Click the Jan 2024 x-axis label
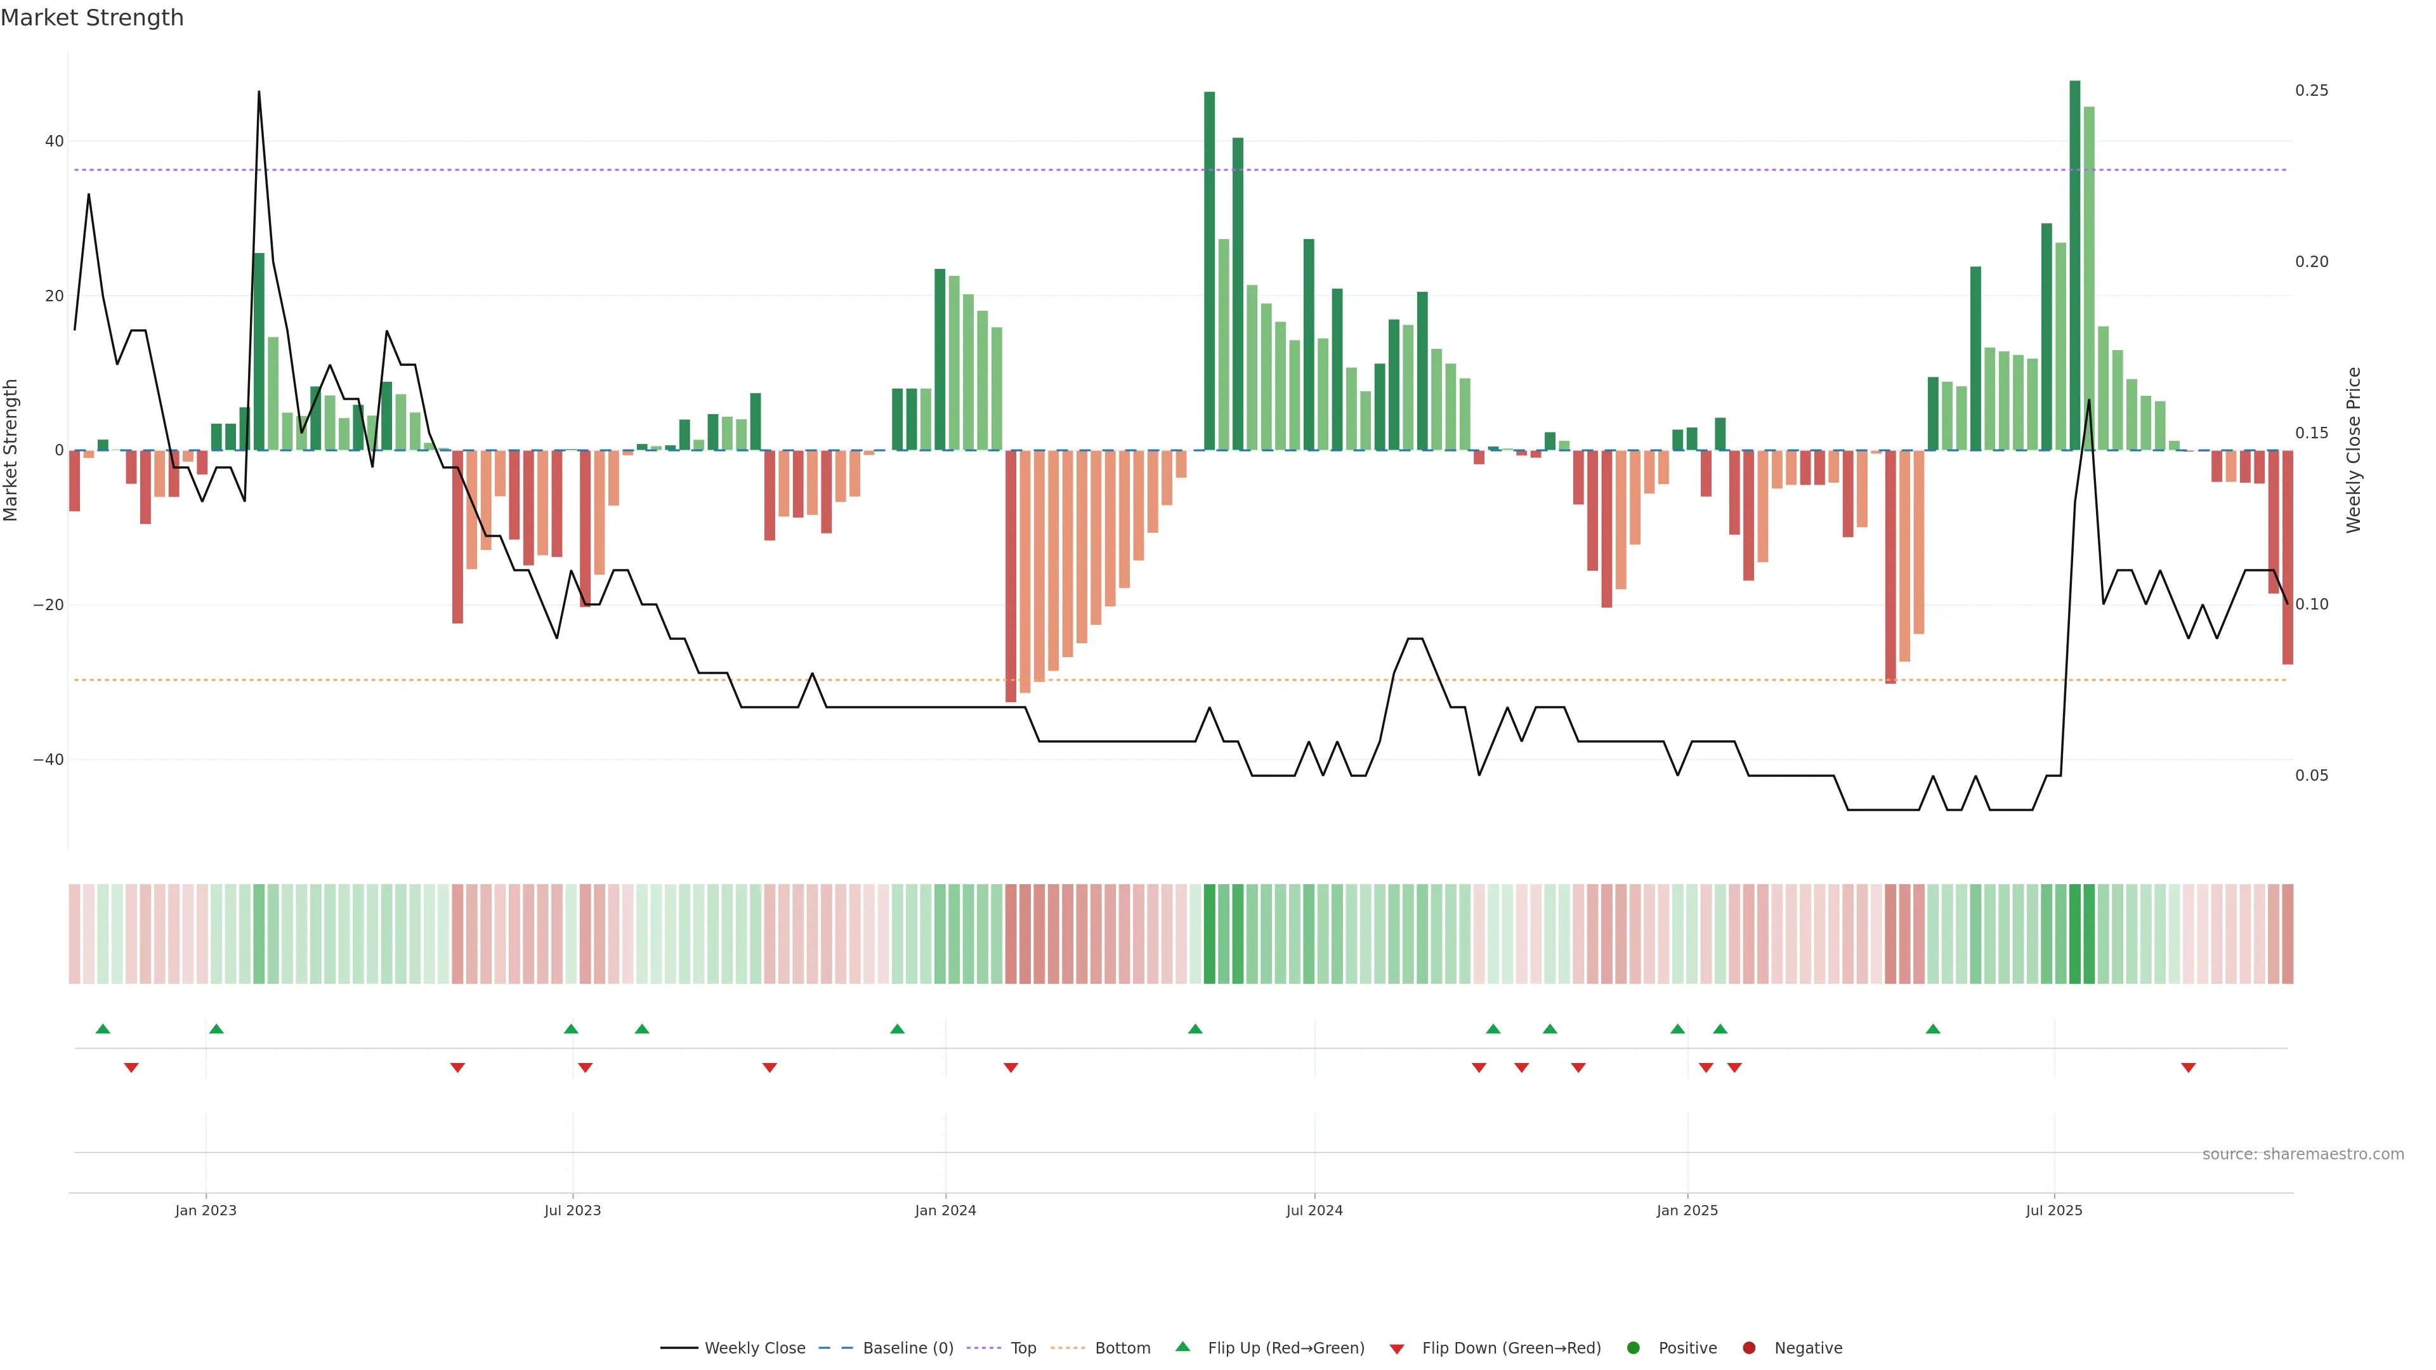This screenshot has height=1370, width=2436. (945, 1210)
